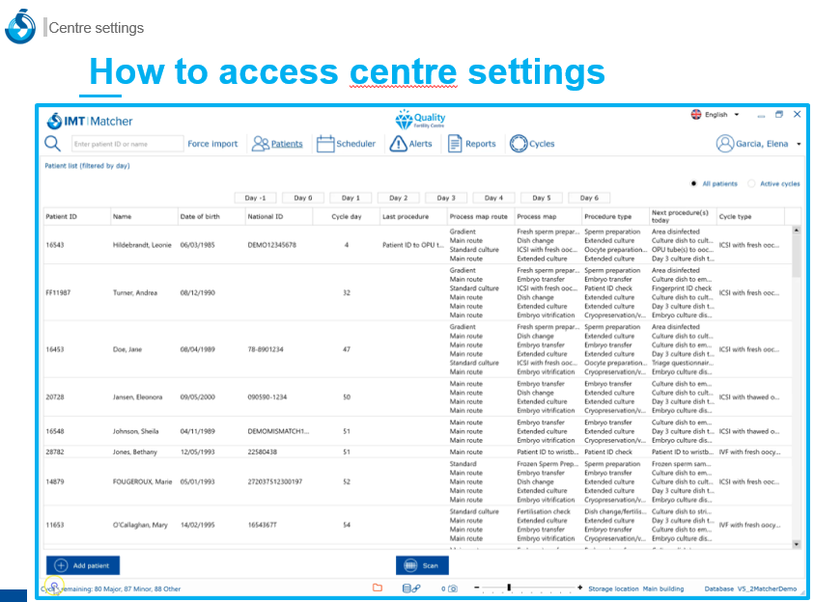Filter patient list by Day 3
Image resolution: width=814 pixels, height=602 pixels.
click(446, 198)
